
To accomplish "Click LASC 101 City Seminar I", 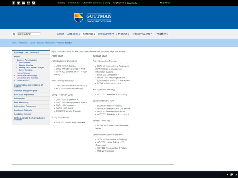I will tap(66, 66).
